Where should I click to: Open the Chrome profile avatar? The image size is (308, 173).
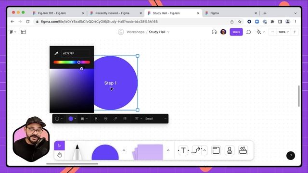(x=288, y=22)
